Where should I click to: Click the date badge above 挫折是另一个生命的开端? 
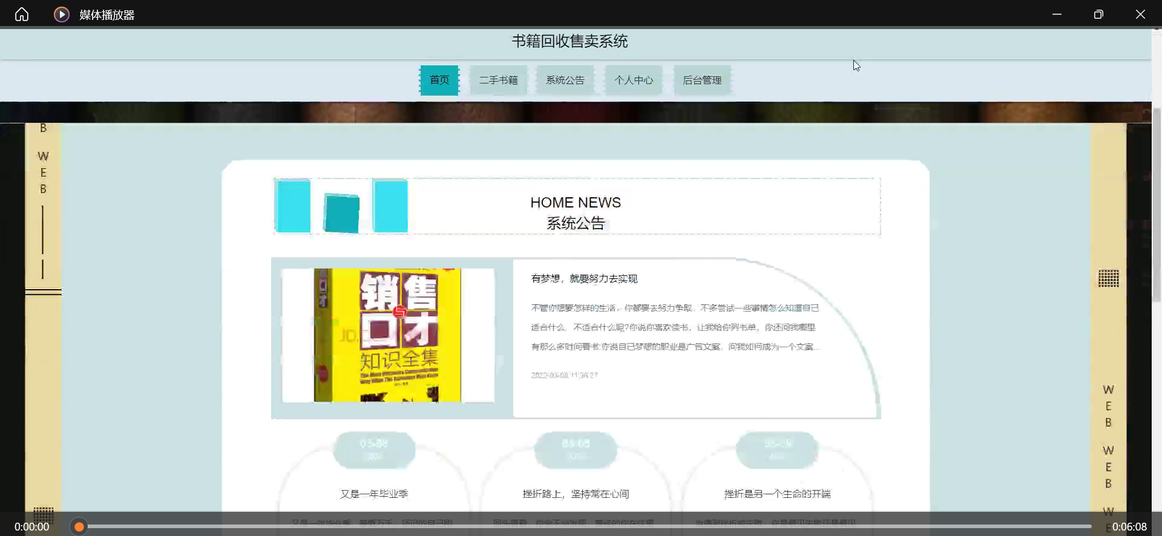click(777, 449)
